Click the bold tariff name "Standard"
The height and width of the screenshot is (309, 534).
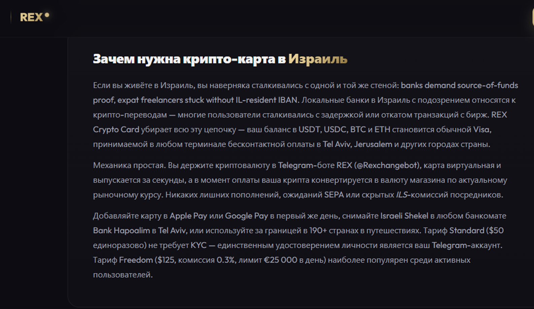467,231
